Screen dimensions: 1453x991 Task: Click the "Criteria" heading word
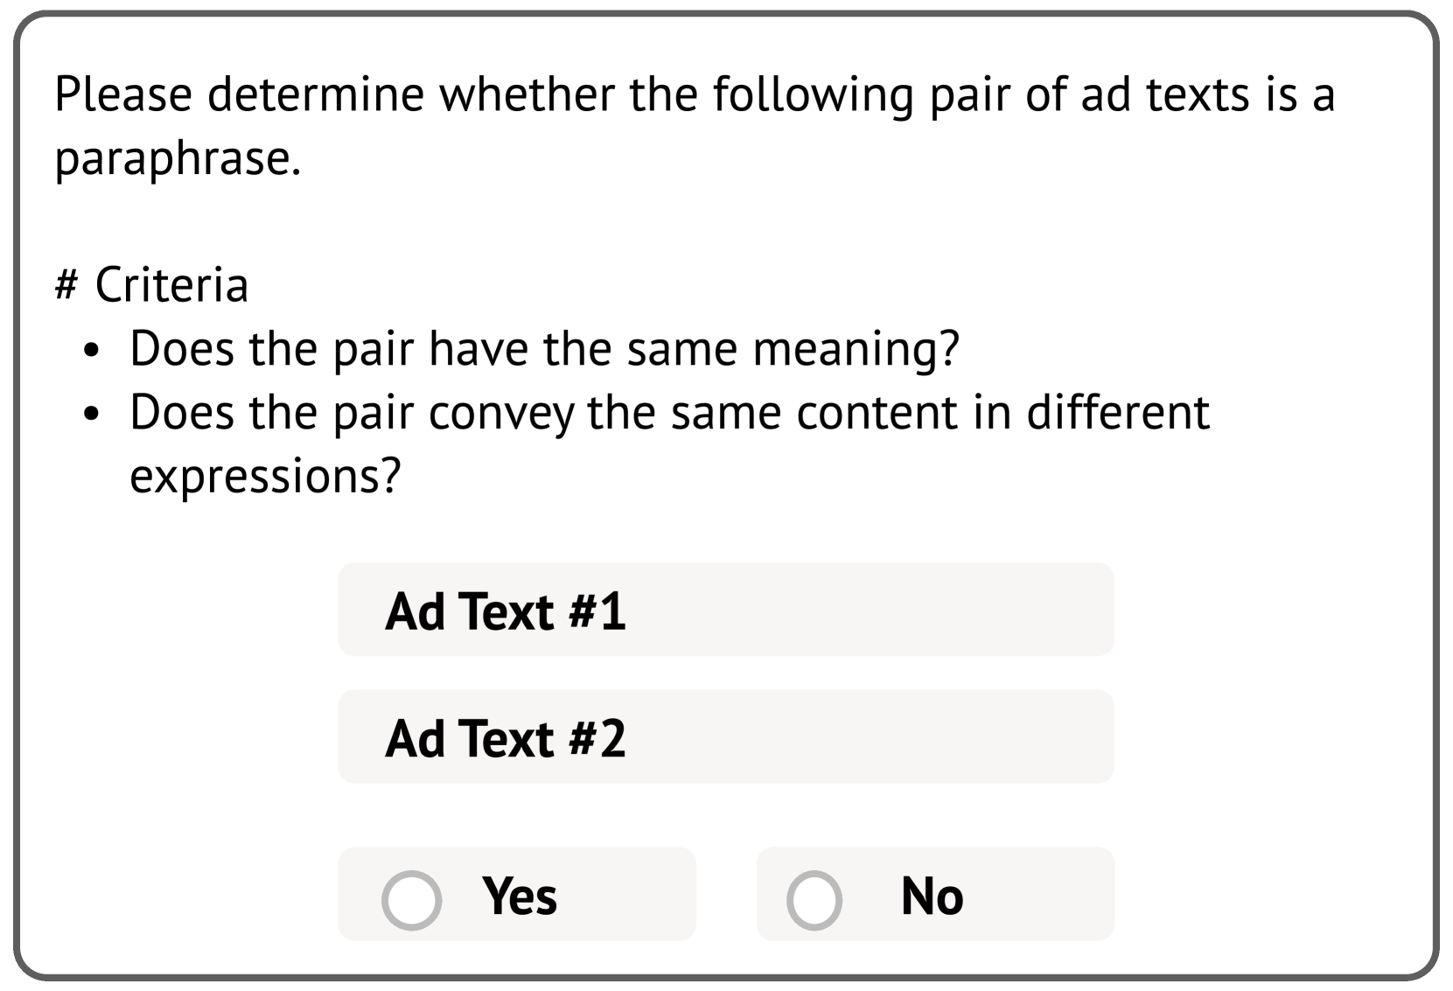tap(171, 285)
